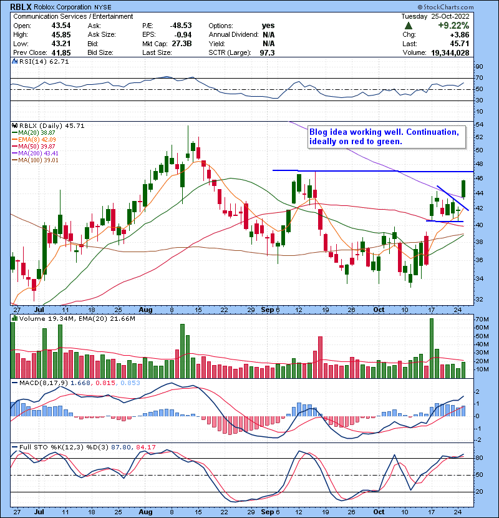499x518 pixels.
Task: Click the MA(50) 39.87 legend entry
Action: pos(33,146)
